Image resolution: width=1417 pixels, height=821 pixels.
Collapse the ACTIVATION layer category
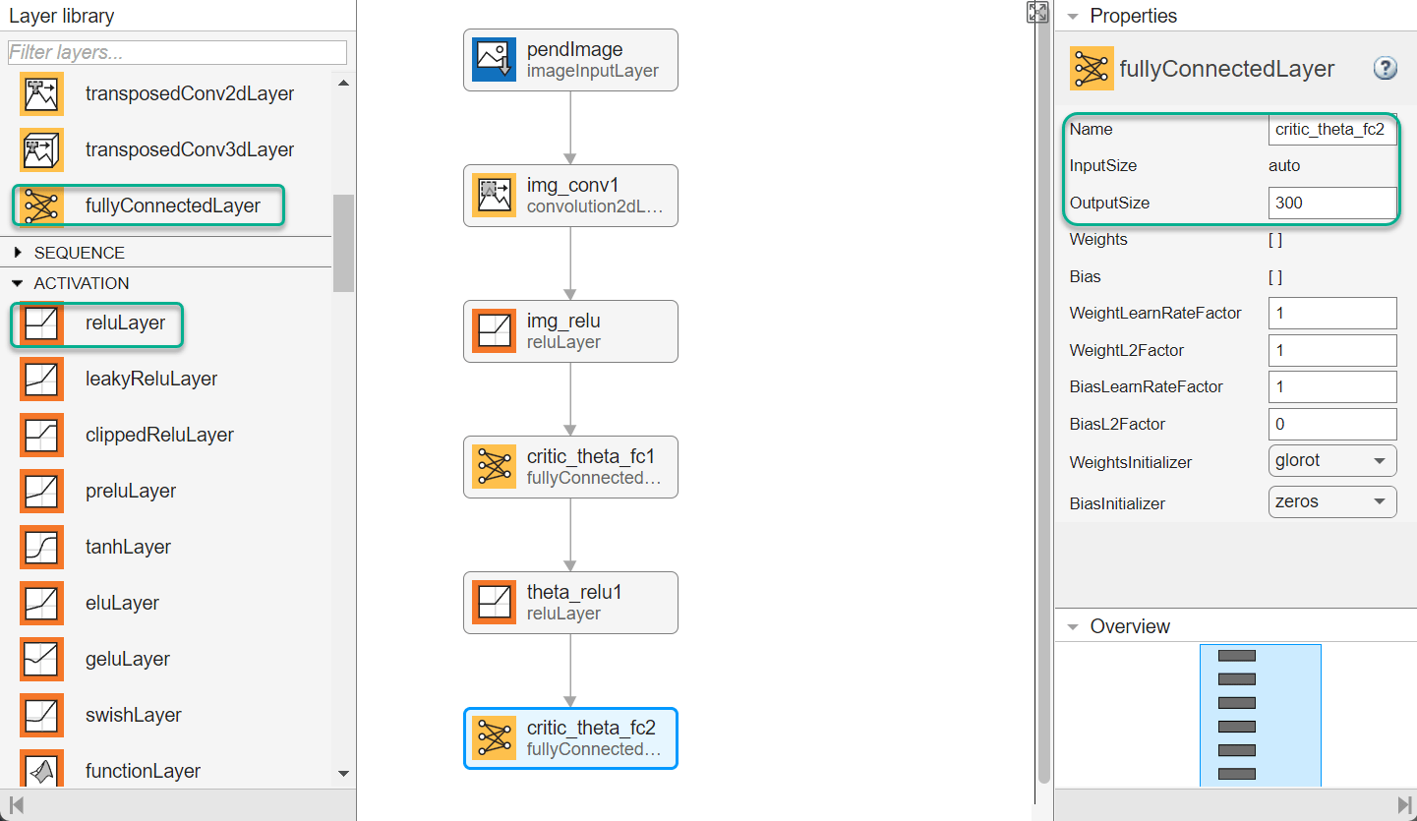point(18,283)
